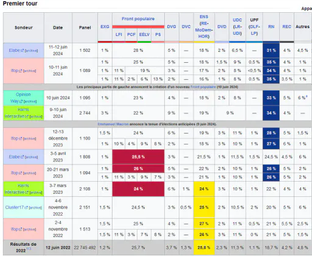Open the Elabe poll from 3-5 avril 2023
312x256 pixels.
pos(15,157)
